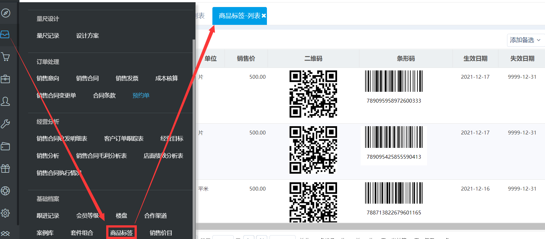The height and width of the screenshot is (239, 545).
Task: Open 客户订单跟踪表 report
Action: 124,139
